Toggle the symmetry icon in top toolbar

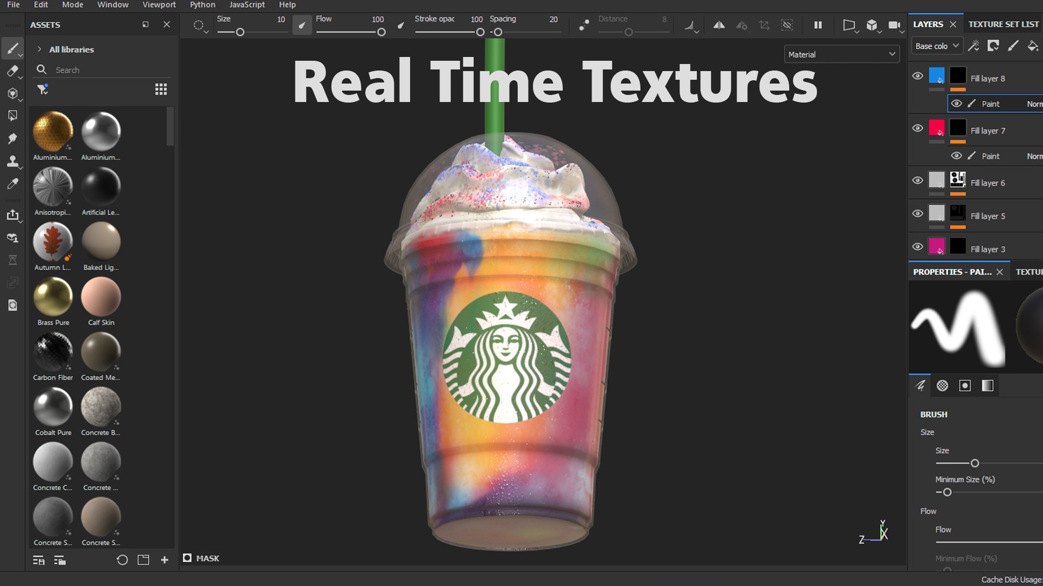(x=719, y=25)
